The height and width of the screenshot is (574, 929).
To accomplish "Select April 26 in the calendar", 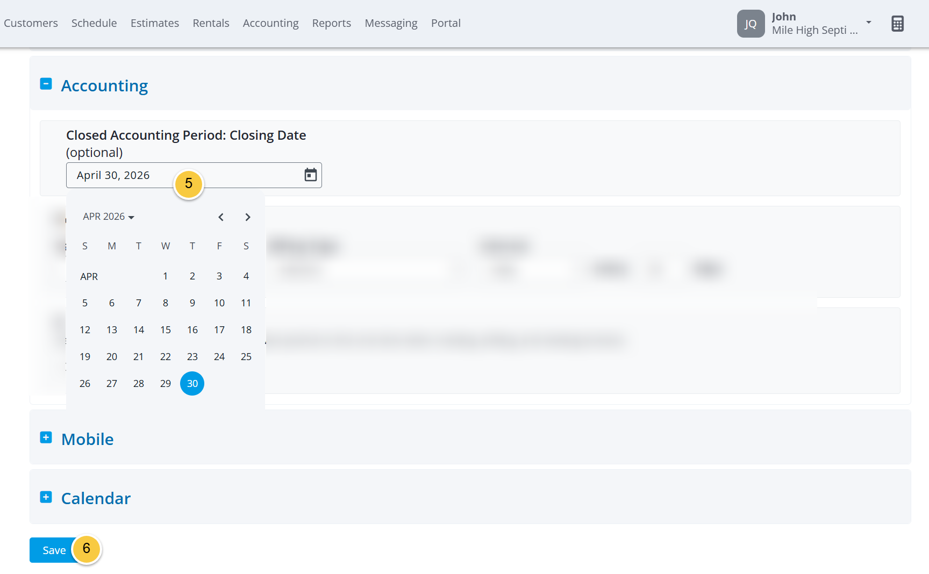I will (x=85, y=384).
